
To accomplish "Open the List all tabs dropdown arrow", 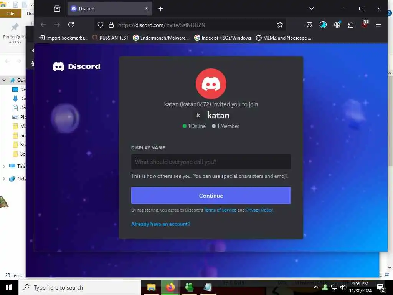I will pos(312,8).
